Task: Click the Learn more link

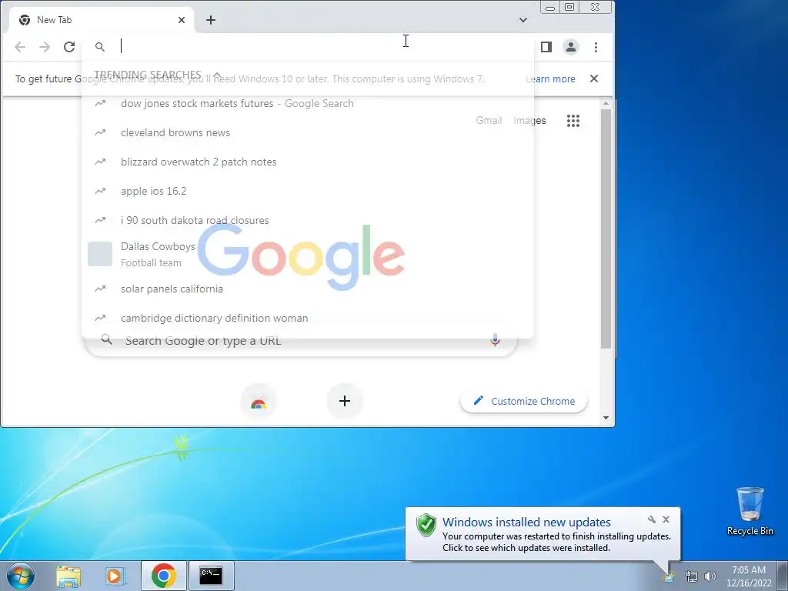Action: tap(550, 79)
